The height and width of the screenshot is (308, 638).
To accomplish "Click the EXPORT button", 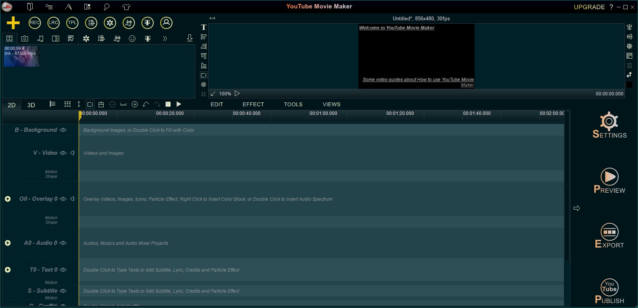I will pos(609,236).
